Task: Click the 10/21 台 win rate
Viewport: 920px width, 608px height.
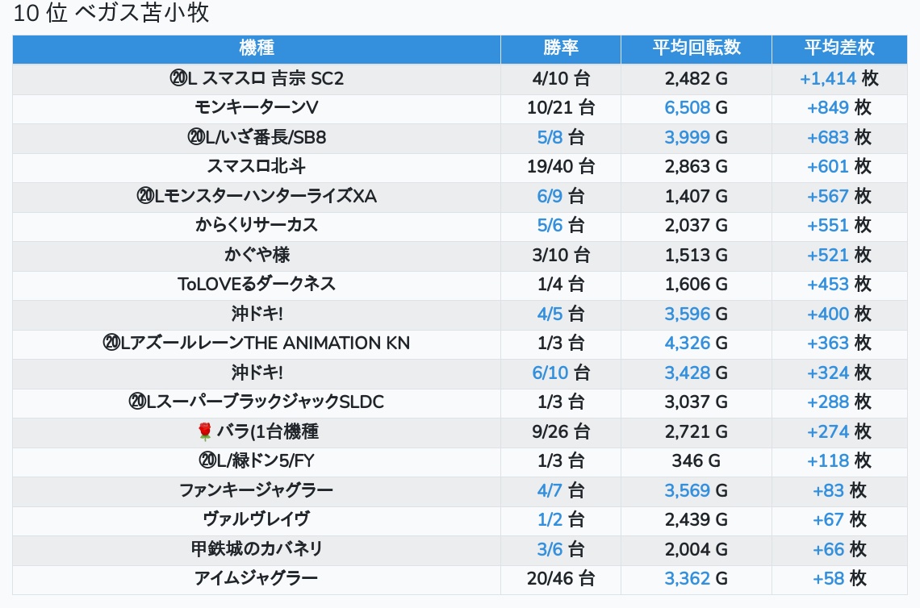Action: click(561, 108)
